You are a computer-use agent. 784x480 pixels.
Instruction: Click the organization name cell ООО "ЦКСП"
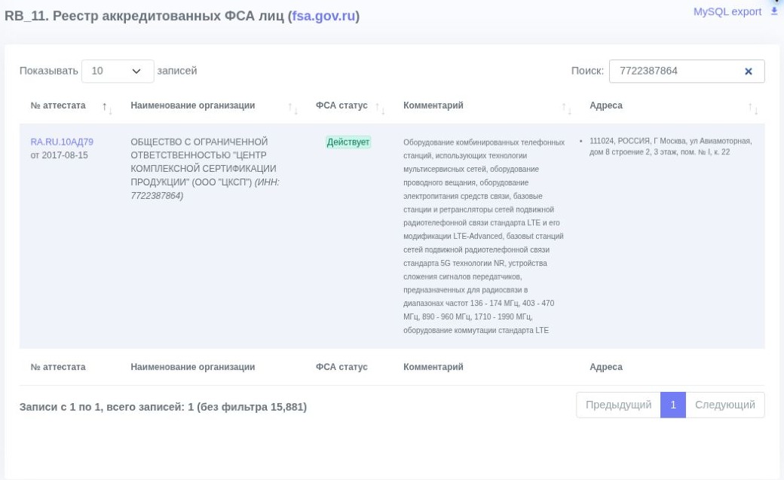(206, 169)
